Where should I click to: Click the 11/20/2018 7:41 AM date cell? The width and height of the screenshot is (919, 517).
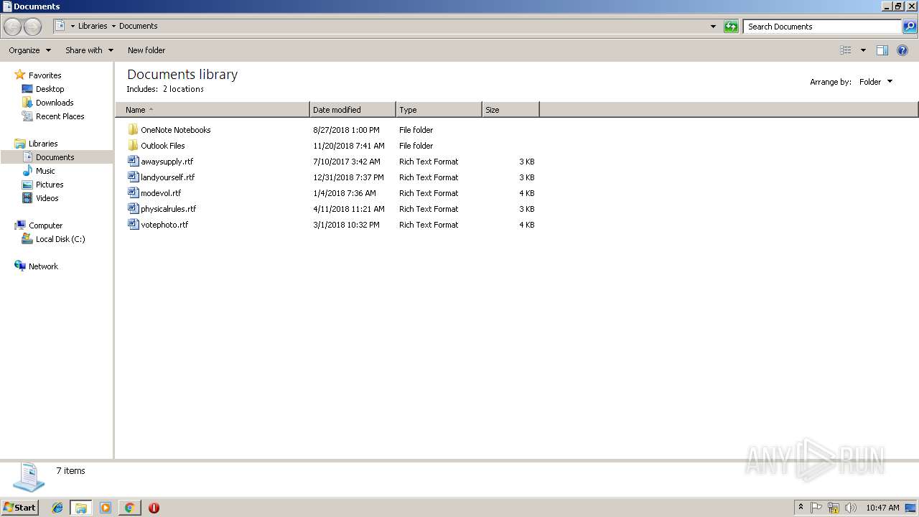(349, 146)
